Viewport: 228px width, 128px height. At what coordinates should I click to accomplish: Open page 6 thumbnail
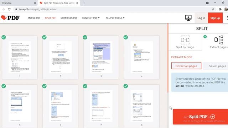pyautogui.click(x=61, y=106)
